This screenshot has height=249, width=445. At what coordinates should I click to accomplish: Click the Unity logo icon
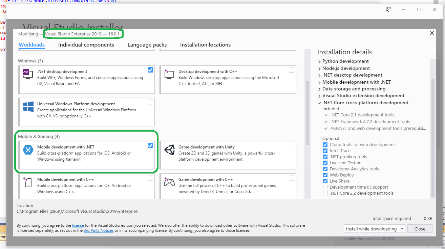pyautogui.click(x=169, y=150)
